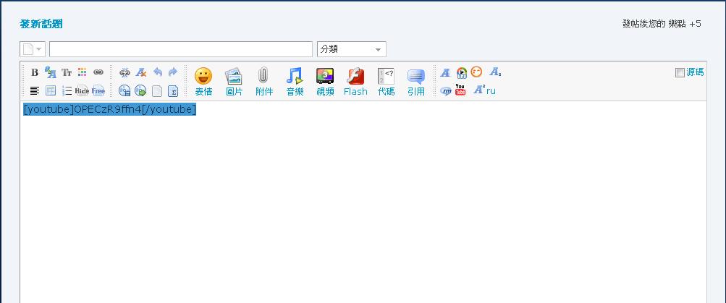
Task: Insert YouTube video tag
Action: click(x=460, y=90)
